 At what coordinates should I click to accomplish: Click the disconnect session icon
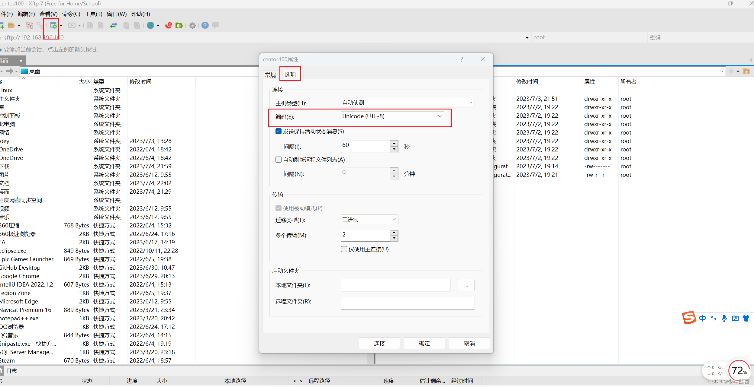tap(29, 25)
